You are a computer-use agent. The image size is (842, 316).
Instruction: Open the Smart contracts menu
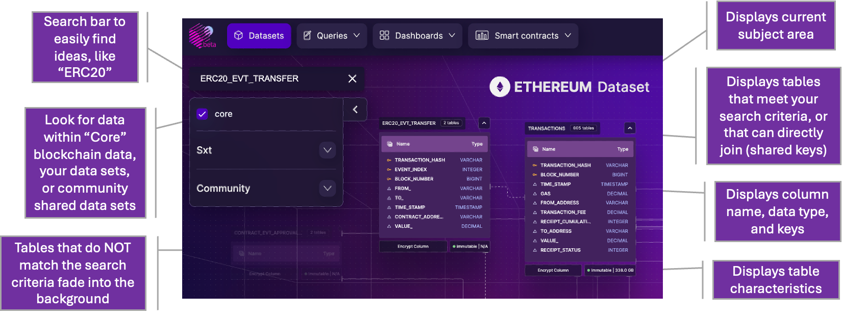click(x=523, y=36)
